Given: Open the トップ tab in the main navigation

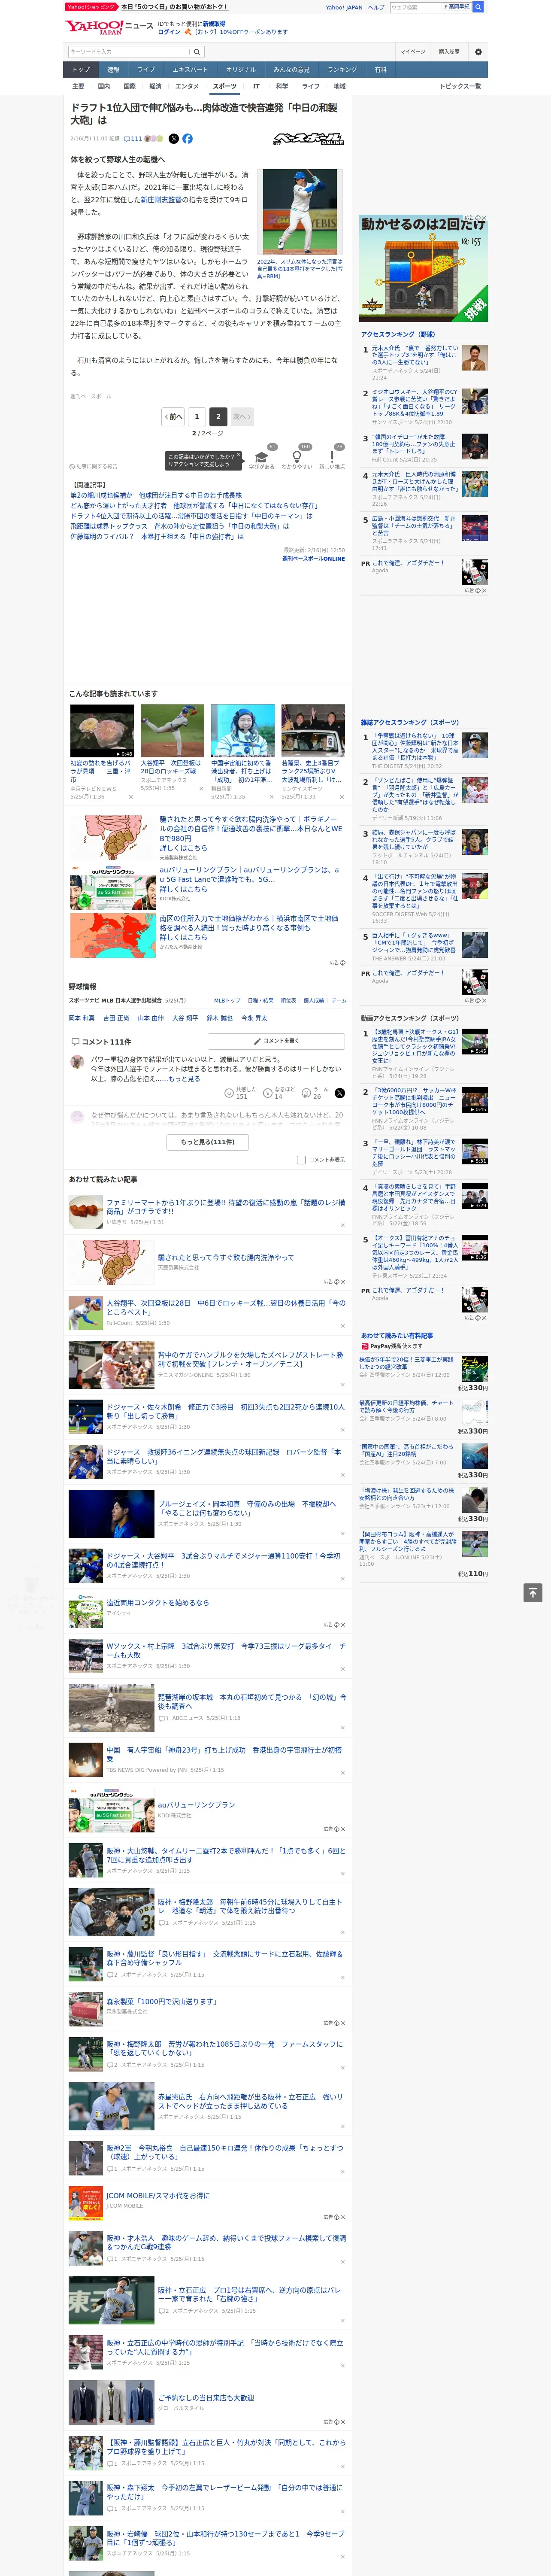Looking at the screenshot, I should coord(81,70).
